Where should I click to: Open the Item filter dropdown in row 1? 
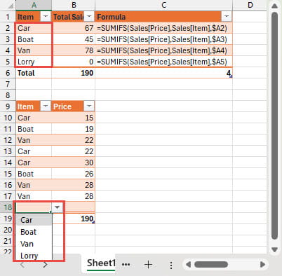[46, 17]
